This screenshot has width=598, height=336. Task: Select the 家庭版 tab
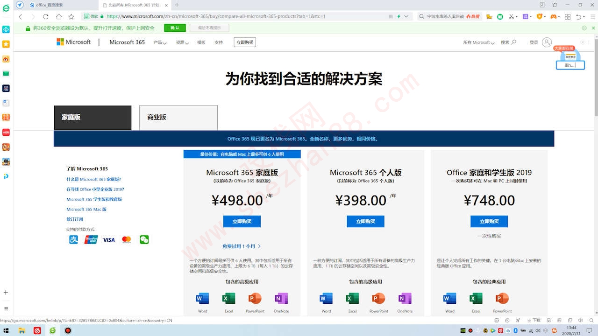93,118
